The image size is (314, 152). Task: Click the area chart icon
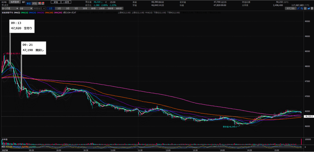(309, 8)
